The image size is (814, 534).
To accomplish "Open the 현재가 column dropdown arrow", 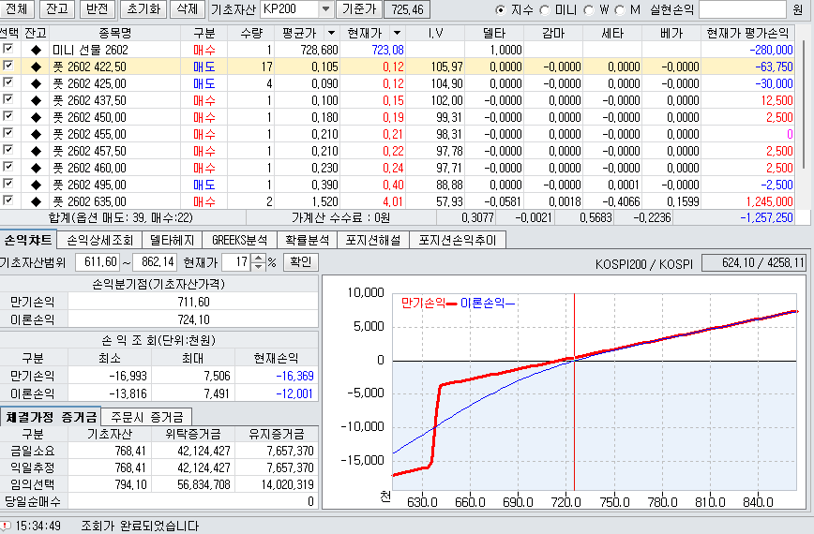I will [x=397, y=33].
